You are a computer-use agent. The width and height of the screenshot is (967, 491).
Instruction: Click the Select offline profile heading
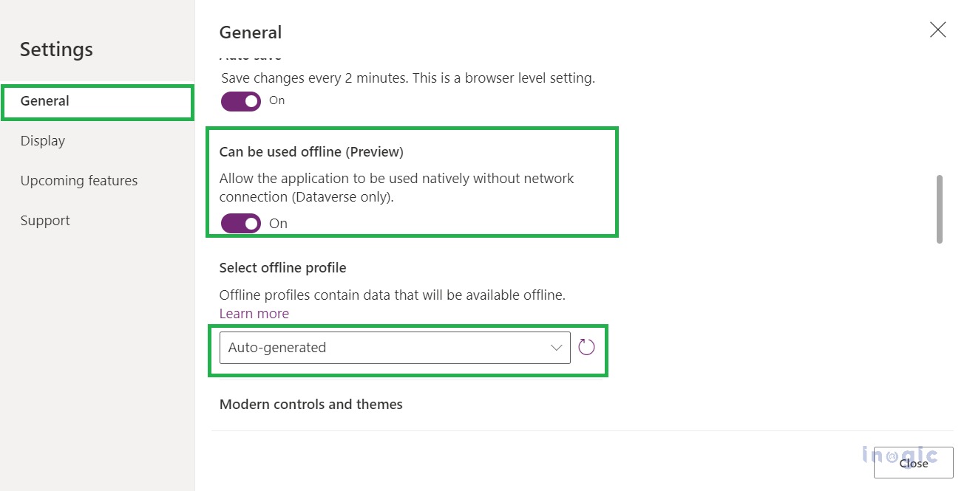point(282,267)
